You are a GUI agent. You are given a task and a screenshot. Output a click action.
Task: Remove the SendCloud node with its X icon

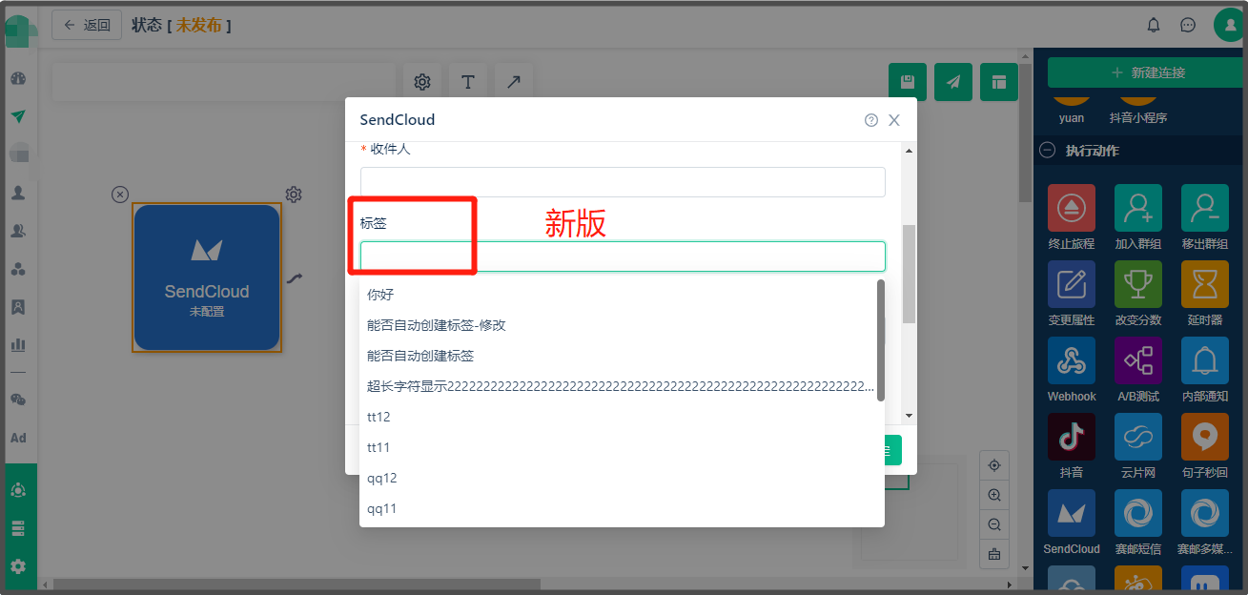point(119,195)
